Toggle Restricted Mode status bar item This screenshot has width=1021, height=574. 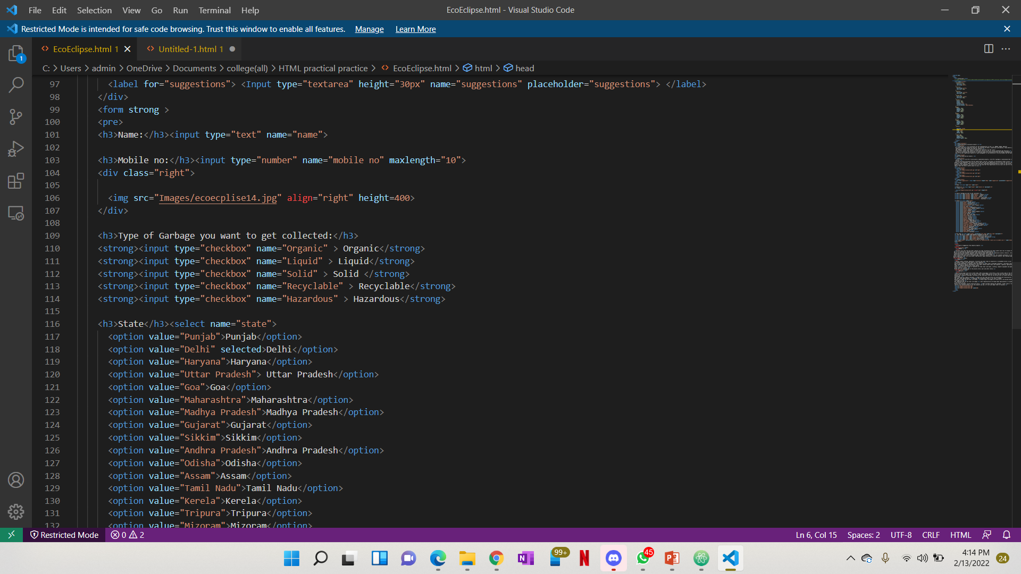(64, 535)
